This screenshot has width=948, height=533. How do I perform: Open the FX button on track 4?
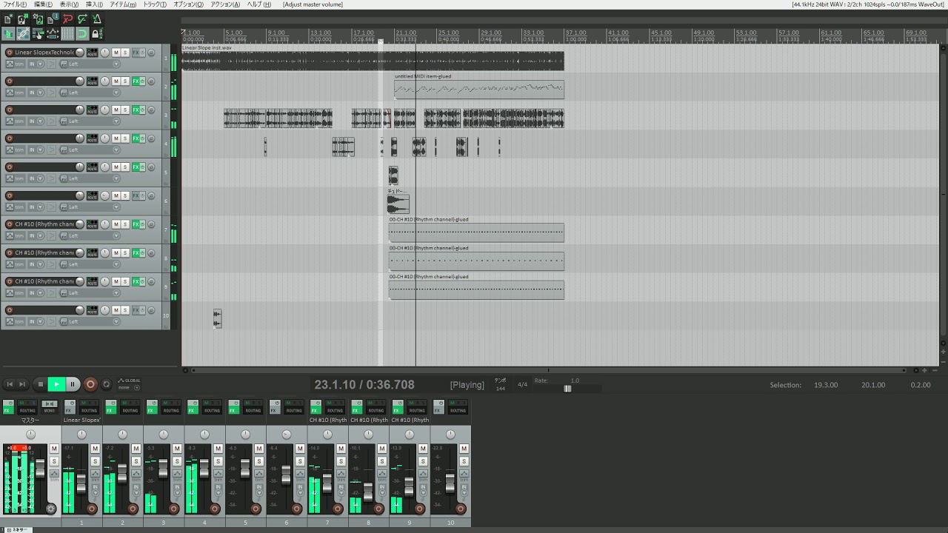click(136, 138)
